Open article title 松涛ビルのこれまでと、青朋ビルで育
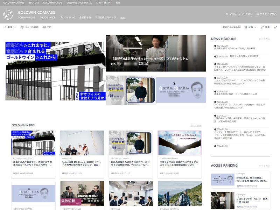This screenshot has height=210, width=280. pos(33,163)
